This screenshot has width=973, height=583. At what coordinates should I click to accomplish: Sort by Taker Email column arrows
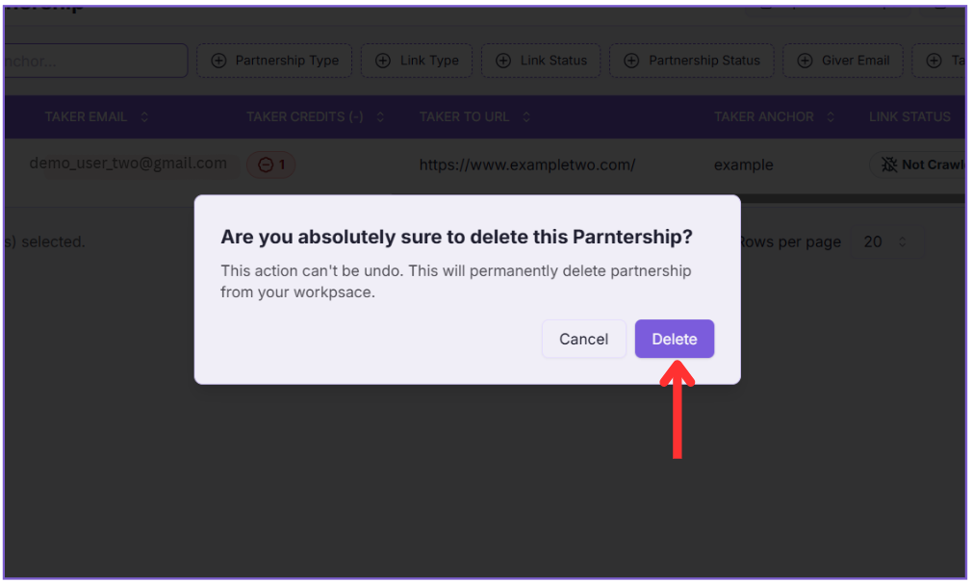[144, 117]
